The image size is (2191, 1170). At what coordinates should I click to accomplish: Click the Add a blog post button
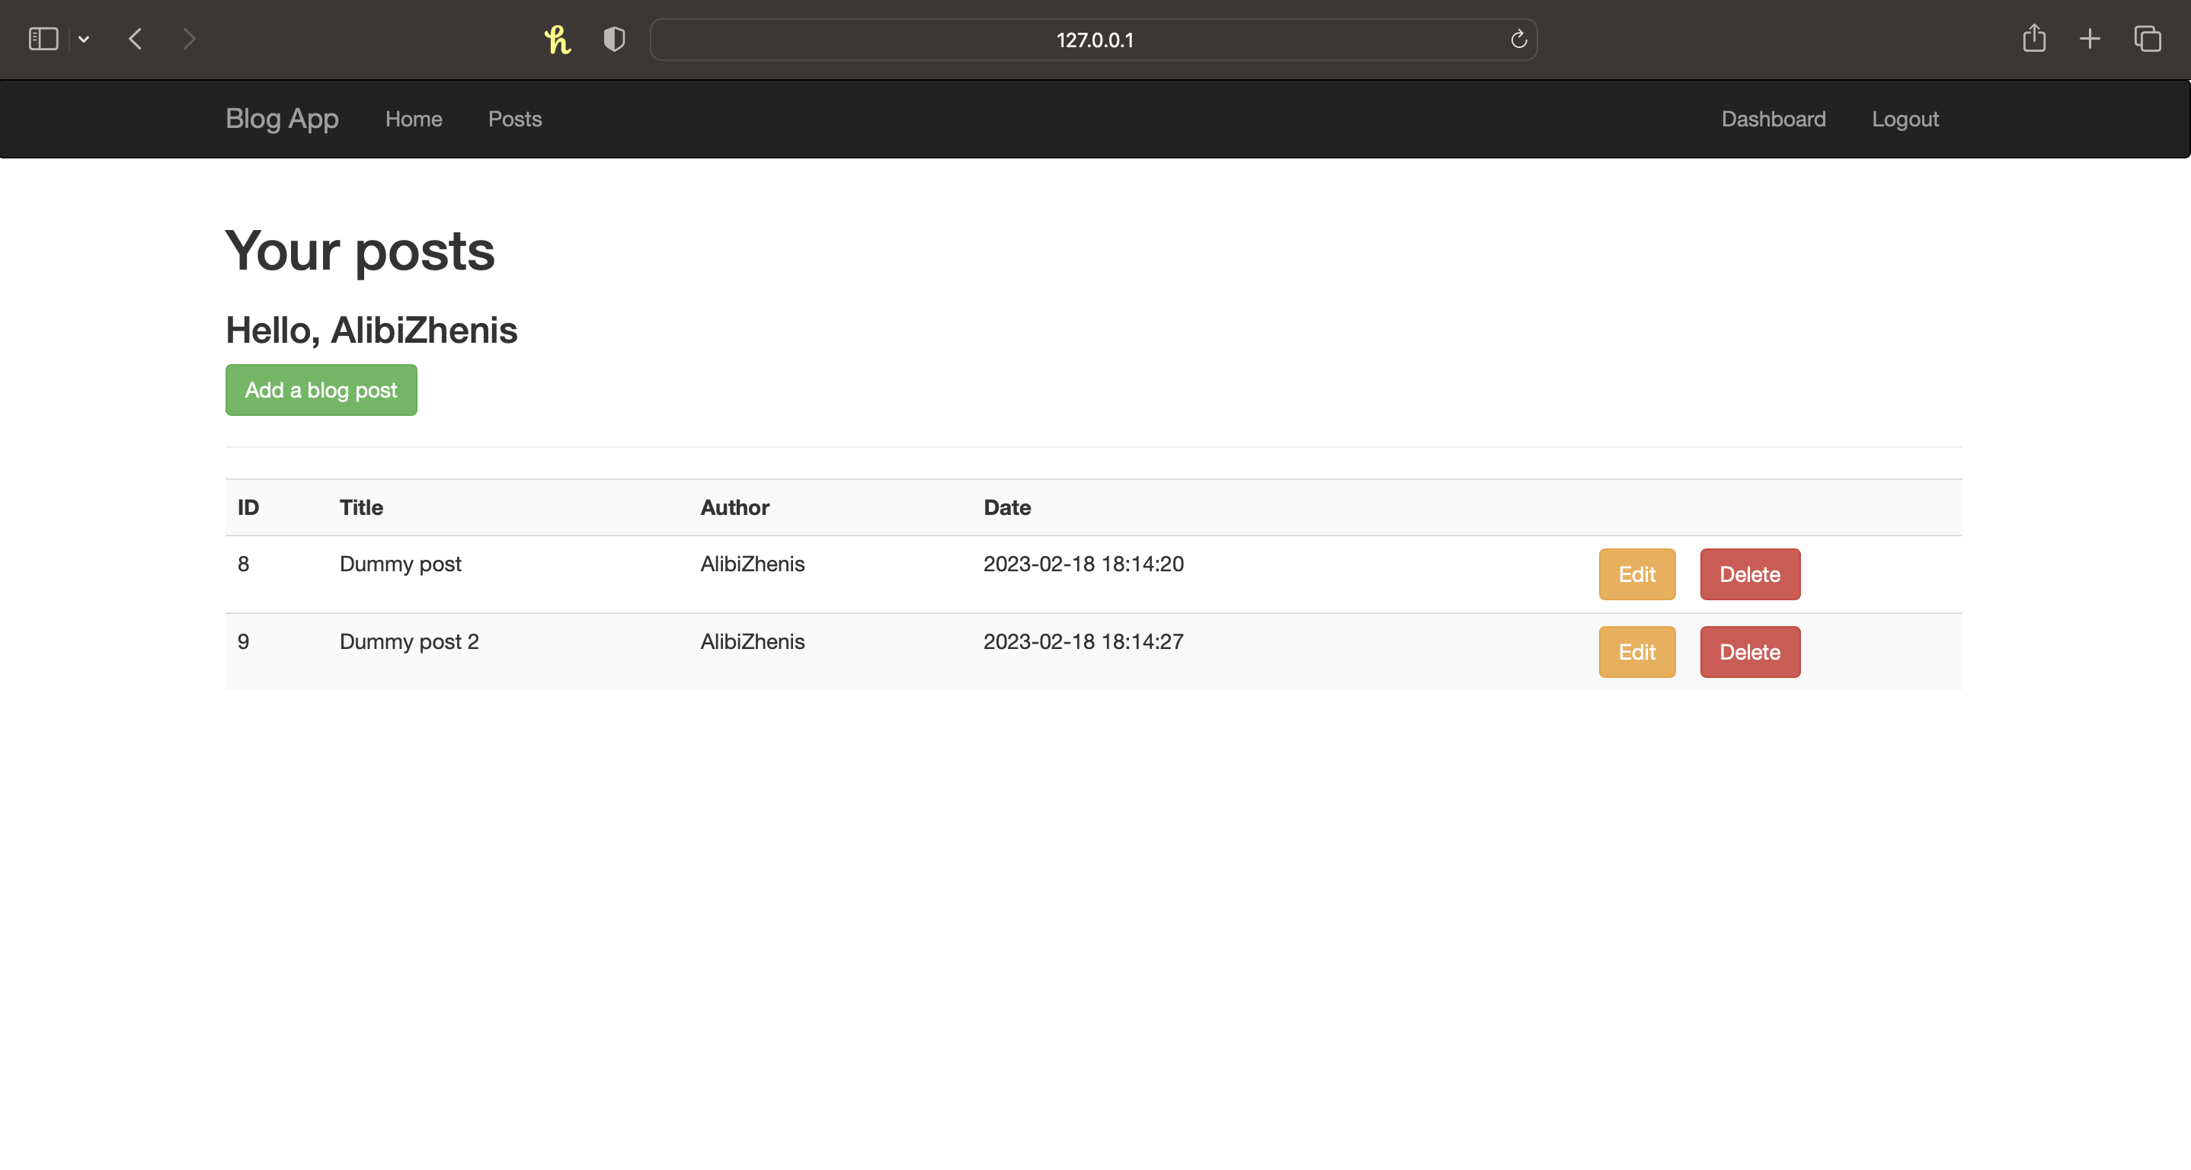pyautogui.click(x=321, y=390)
